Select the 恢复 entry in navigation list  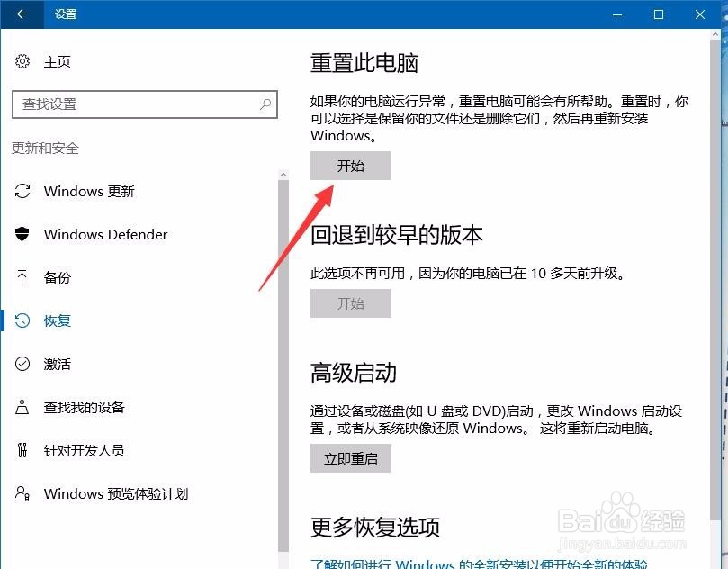(58, 321)
